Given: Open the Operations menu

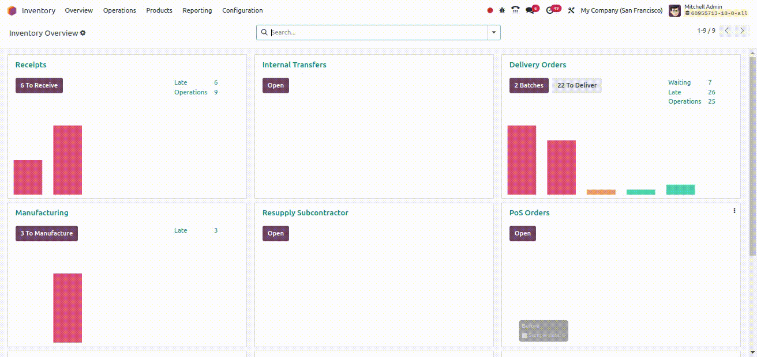Looking at the screenshot, I should pos(119,10).
